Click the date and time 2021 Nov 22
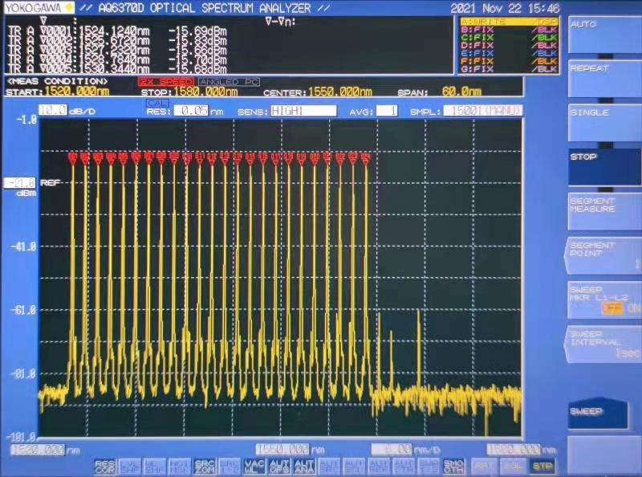642x477 pixels. tap(506, 8)
